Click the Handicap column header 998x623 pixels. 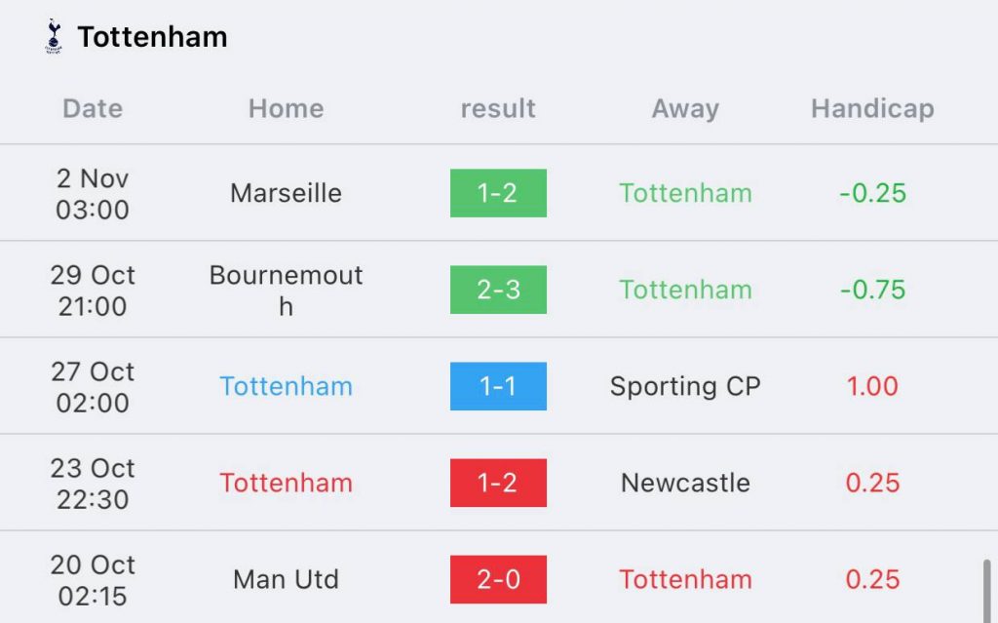(x=872, y=109)
